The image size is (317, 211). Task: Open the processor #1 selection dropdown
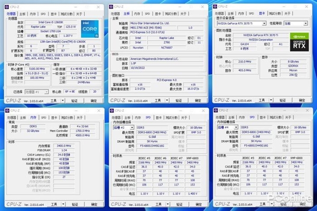[36, 92]
